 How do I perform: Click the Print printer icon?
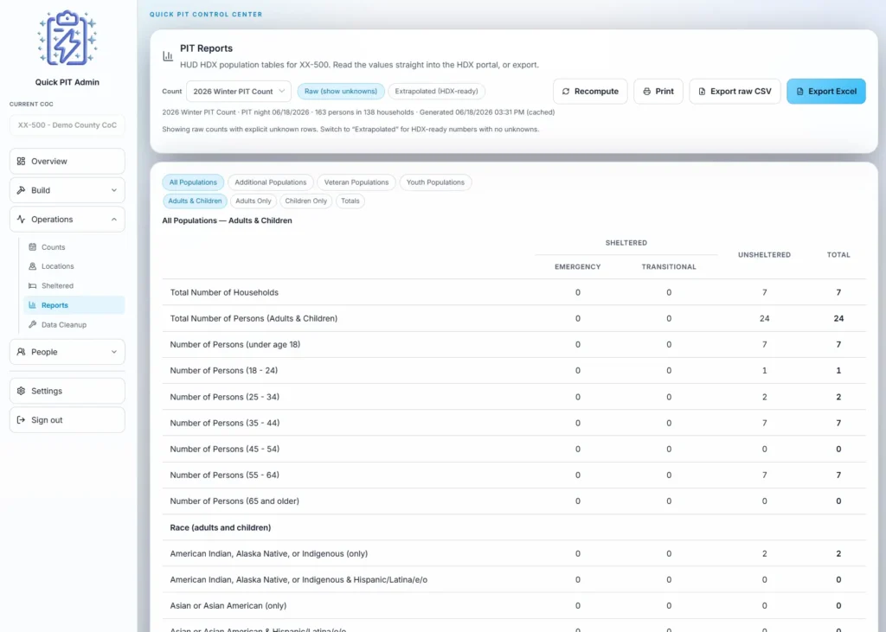click(647, 92)
